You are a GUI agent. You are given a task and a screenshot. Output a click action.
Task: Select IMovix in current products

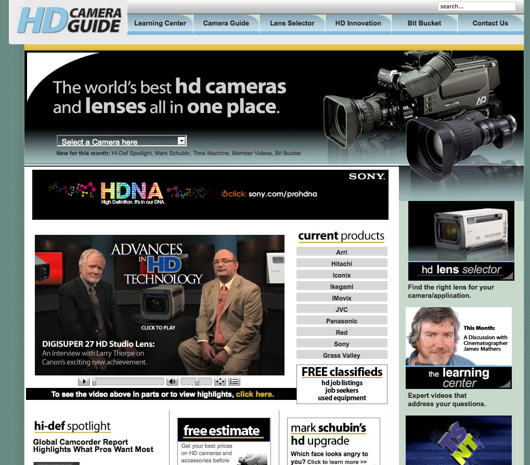[342, 298]
